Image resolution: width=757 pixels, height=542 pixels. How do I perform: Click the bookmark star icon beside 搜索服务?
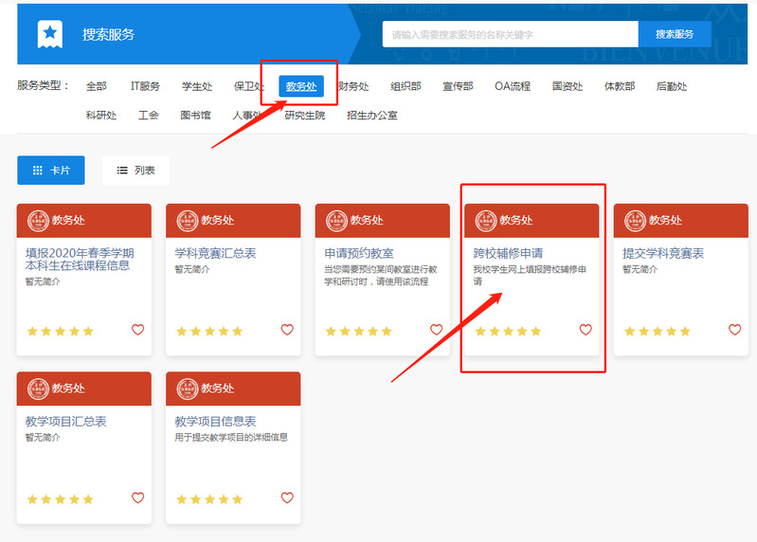49,34
